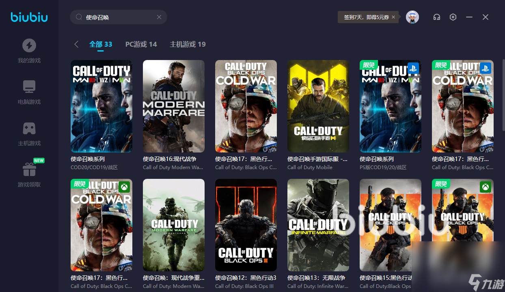Open the user avatar profile
Image resolution: width=505 pixels, height=292 pixels.
[x=412, y=17]
